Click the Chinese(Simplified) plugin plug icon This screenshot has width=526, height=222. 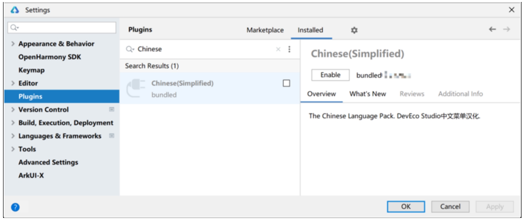pyautogui.click(x=135, y=89)
